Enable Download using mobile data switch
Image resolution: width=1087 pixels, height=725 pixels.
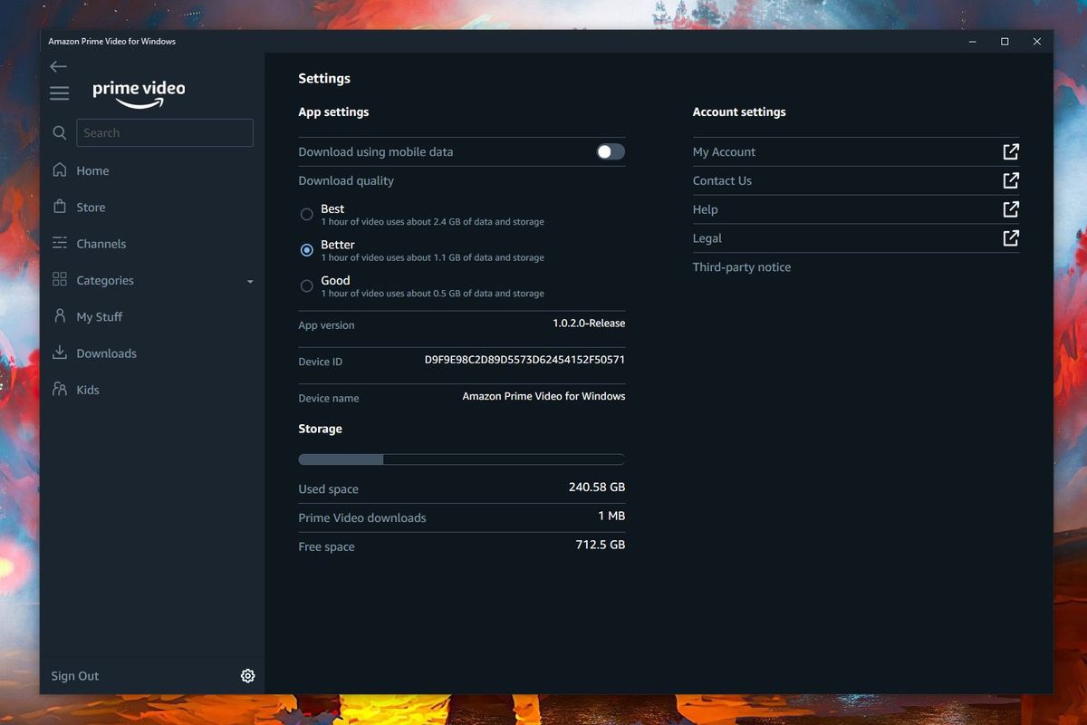(x=611, y=151)
